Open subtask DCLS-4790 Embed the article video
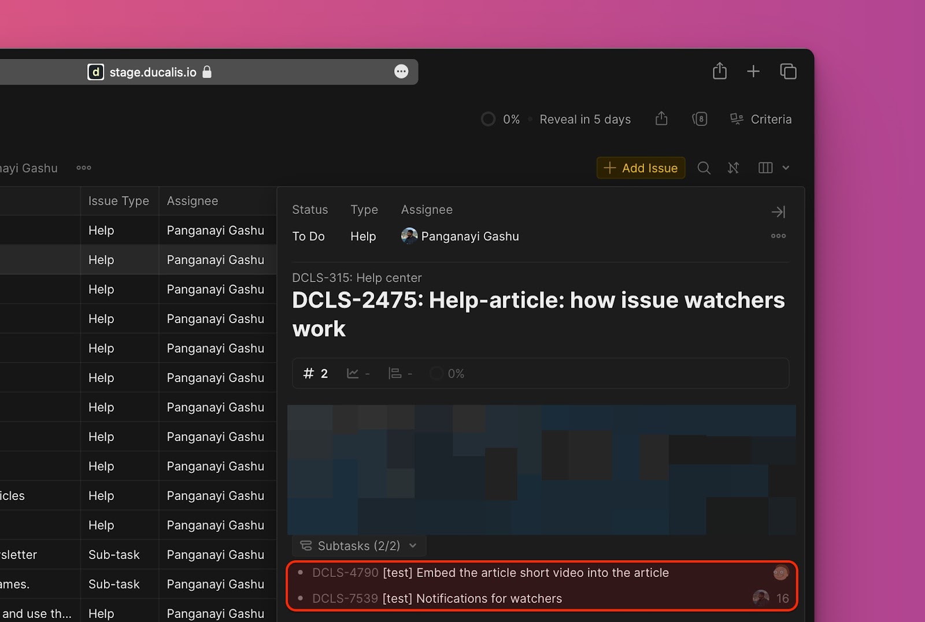925x622 pixels. click(x=490, y=572)
